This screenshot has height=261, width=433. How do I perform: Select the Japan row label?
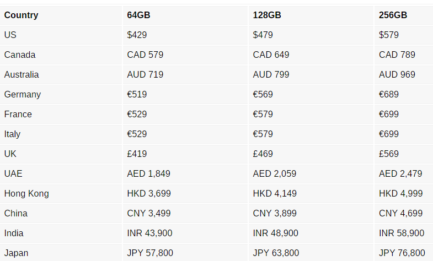pyautogui.click(x=16, y=253)
